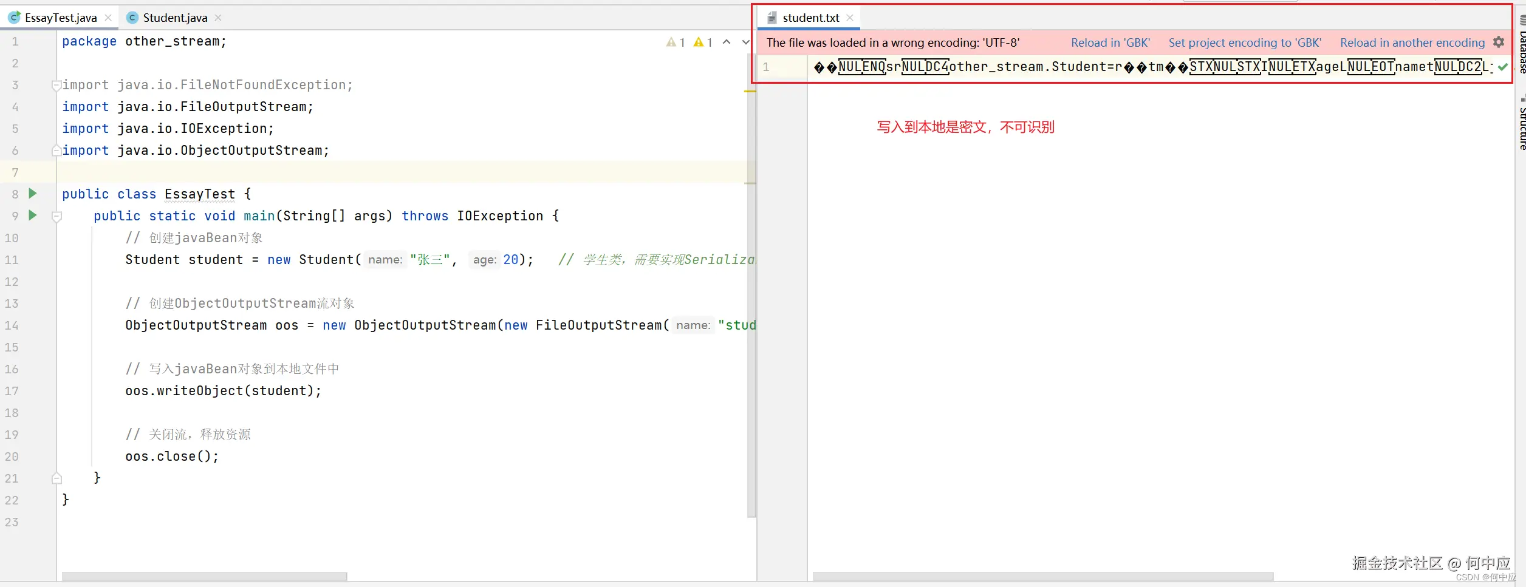Run class EssayTest from gutter arrow
The image size is (1526, 587).
[33, 194]
